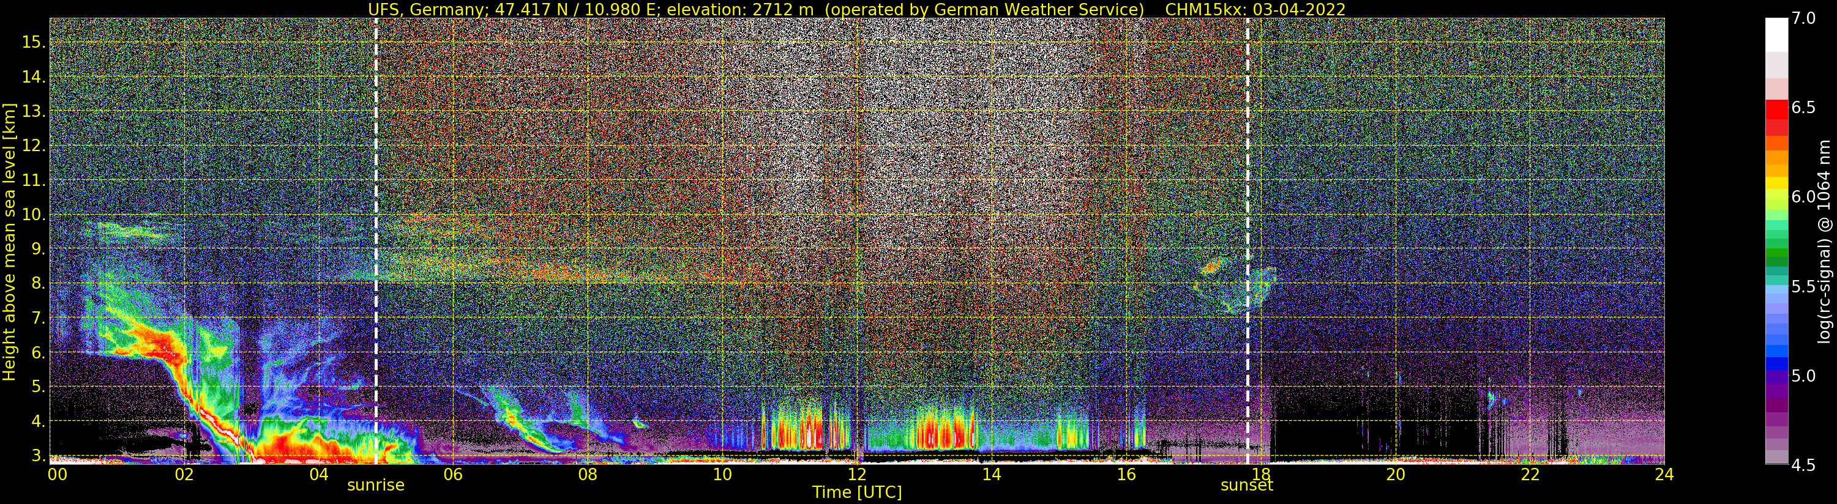The height and width of the screenshot is (504, 1837).
Task: Click the '14.' height tick label
Action: click(x=34, y=77)
